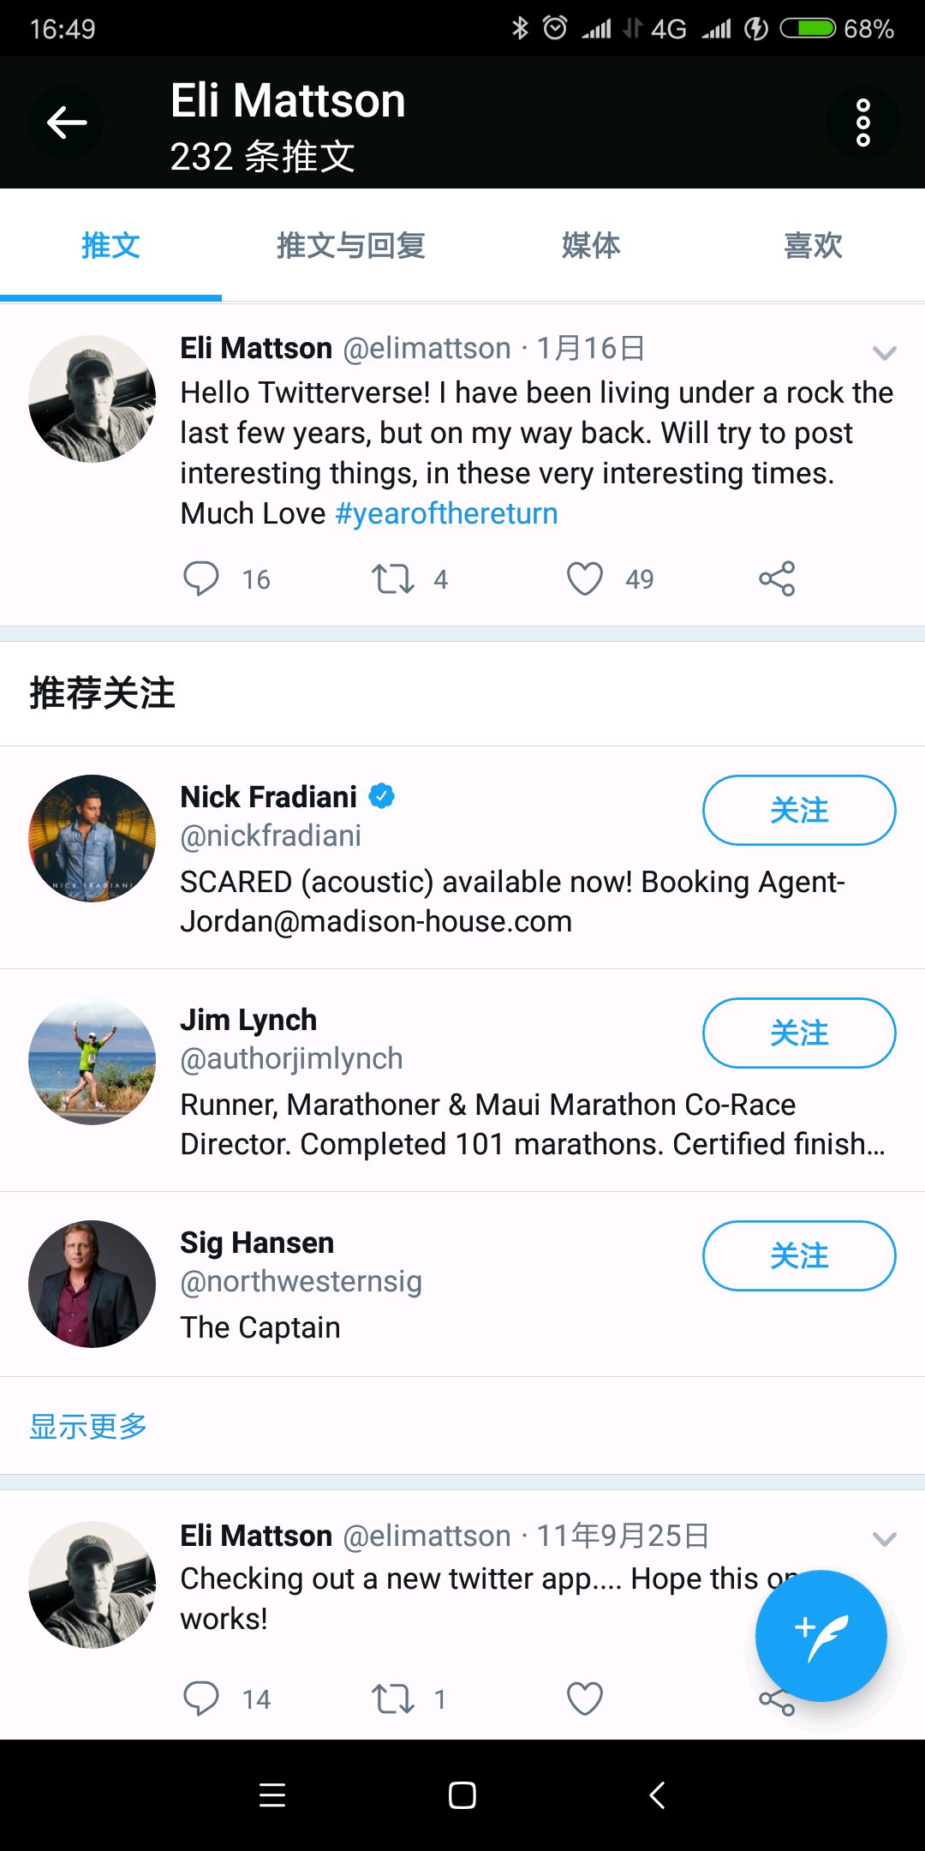Follow Jim Lynch
Image resolution: width=925 pixels, height=1851 pixels.
point(799,1033)
